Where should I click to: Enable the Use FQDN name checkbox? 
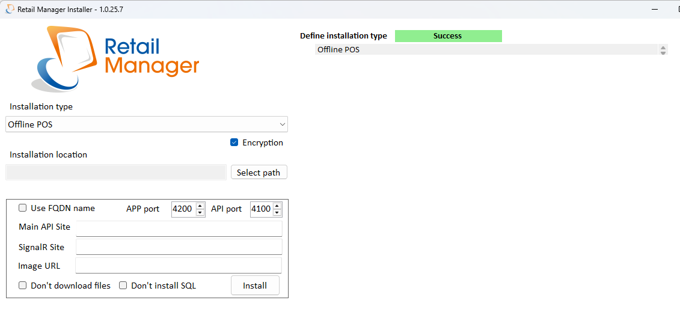pos(22,209)
